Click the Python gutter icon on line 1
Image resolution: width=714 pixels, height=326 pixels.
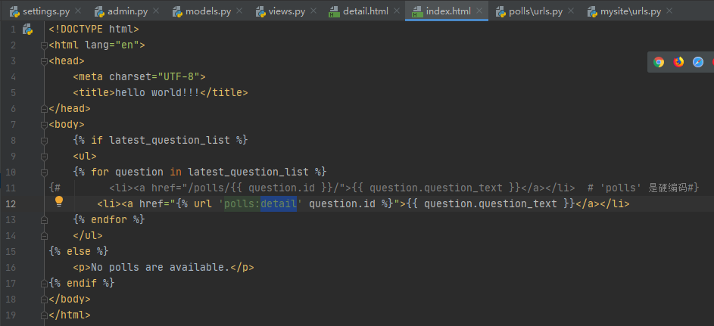tap(28, 29)
